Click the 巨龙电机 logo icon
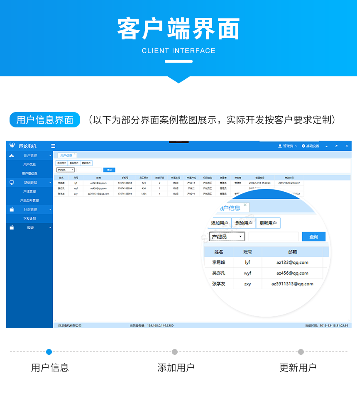This screenshot has height=393, width=357. pyautogui.click(x=11, y=146)
